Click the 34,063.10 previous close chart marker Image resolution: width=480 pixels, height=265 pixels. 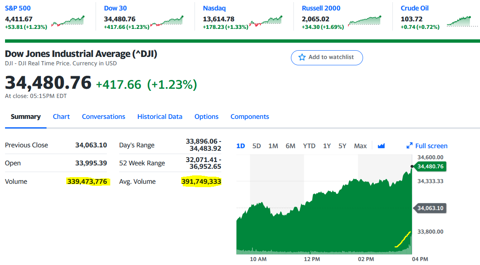click(430, 208)
